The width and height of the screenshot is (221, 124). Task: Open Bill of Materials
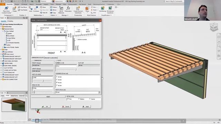pyautogui.click(x=61, y=10)
